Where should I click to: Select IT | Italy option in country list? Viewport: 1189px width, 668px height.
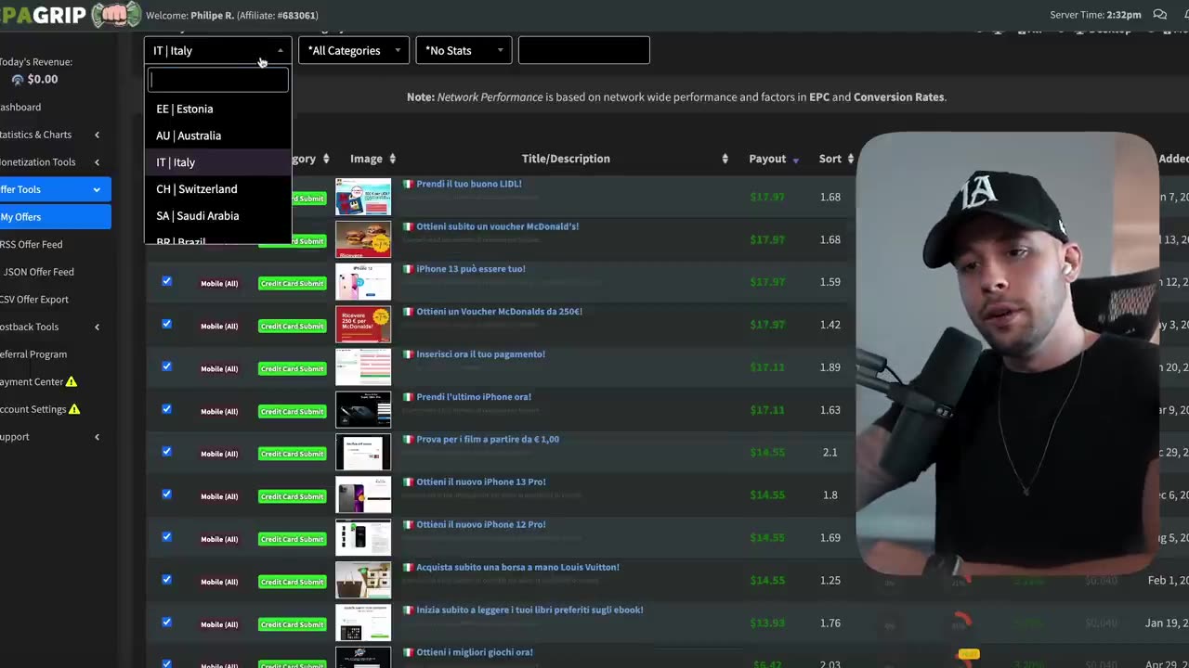217,162
